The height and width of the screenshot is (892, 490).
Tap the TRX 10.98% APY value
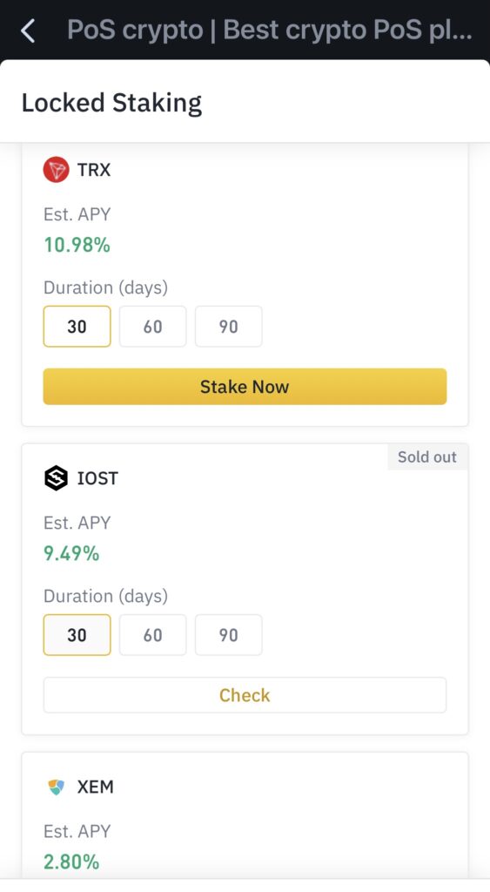pos(77,245)
